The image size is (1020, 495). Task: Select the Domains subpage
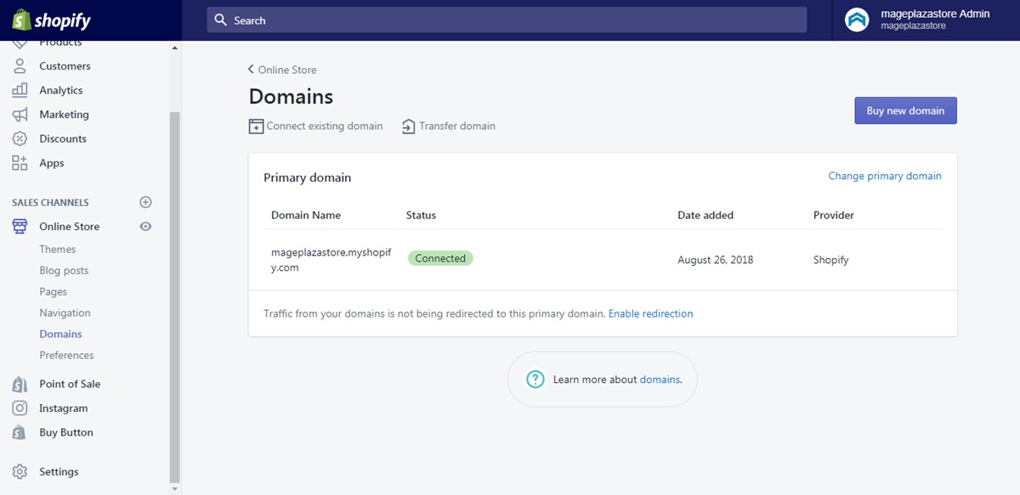pos(60,335)
